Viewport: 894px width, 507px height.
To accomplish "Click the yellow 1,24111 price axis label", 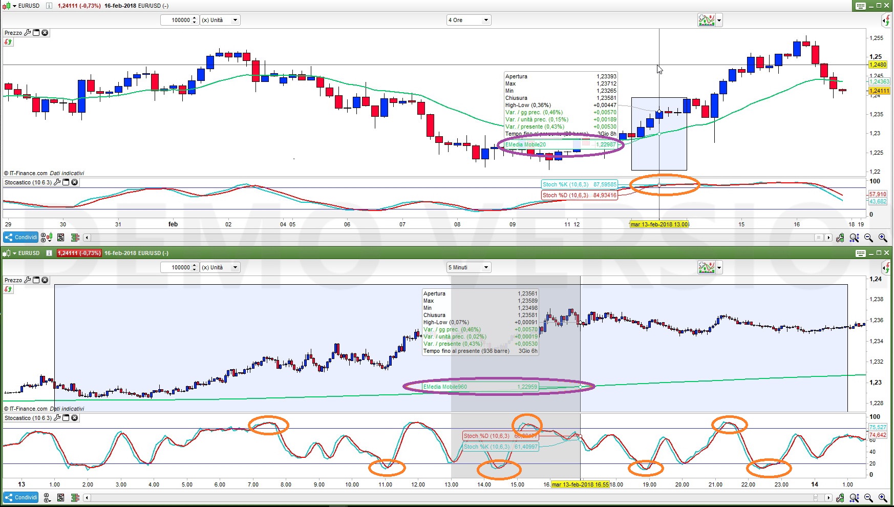I will point(880,91).
